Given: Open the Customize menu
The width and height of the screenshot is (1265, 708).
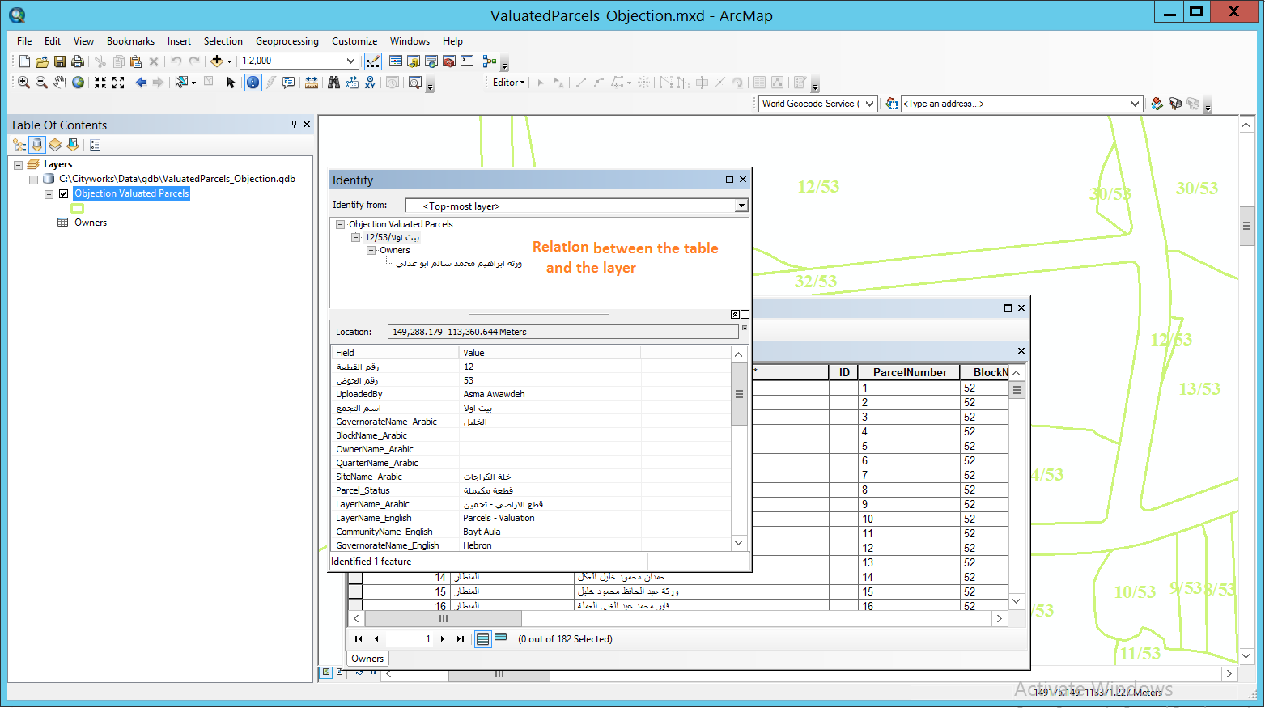Looking at the screenshot, I should [354, 41].
